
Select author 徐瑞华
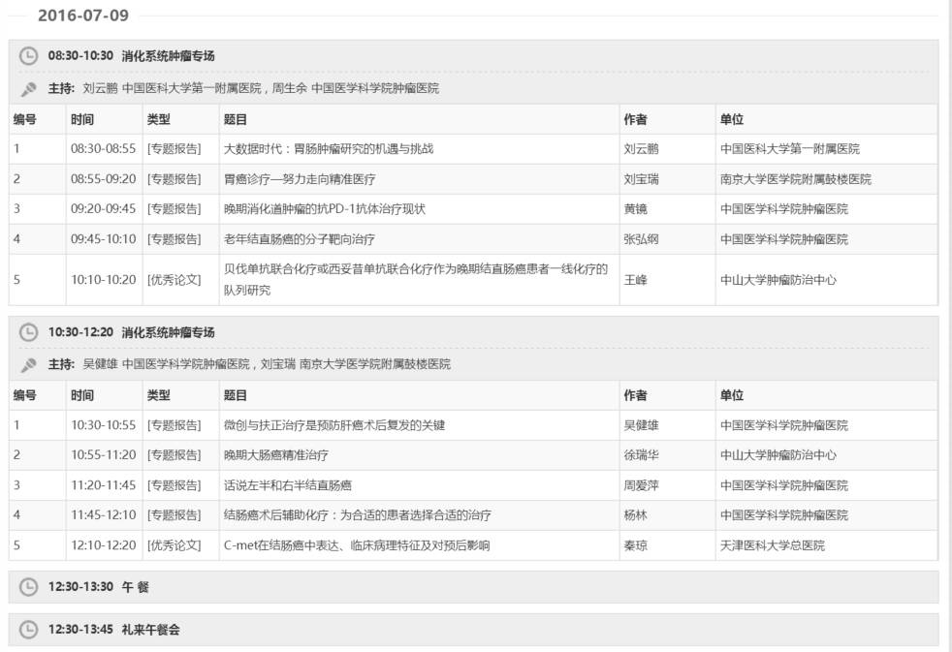[641, 455]
